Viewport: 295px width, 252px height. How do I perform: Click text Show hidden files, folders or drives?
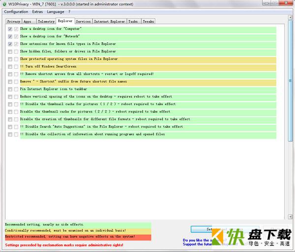68,51
